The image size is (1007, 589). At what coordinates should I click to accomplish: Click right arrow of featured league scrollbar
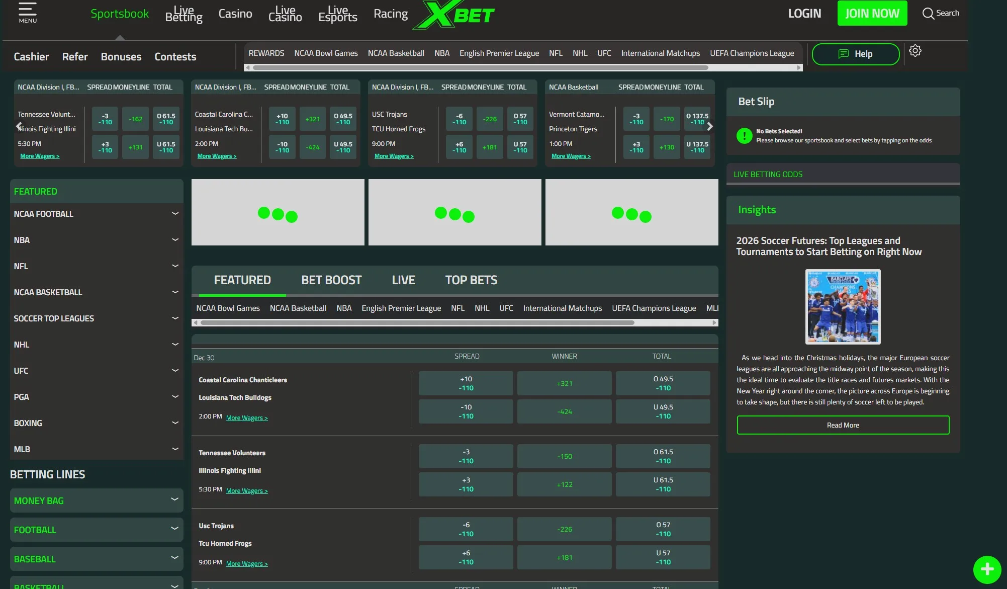714,323
